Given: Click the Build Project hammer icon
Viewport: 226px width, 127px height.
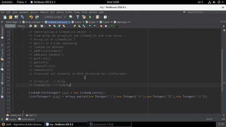Looking at the screenshot, I should pyautogui.click(x=78, y=17).
